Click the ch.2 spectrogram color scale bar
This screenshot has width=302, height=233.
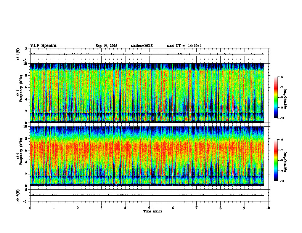[276, 160]
